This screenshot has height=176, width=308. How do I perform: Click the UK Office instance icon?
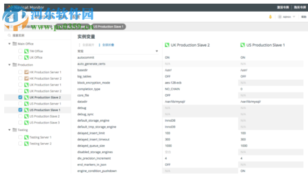point(26,57)
